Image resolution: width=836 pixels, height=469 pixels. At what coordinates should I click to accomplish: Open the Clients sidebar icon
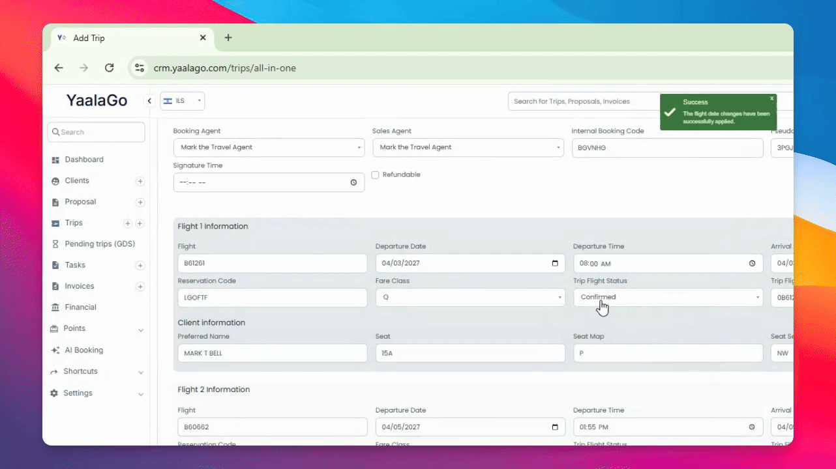click(x=55, y=181)
